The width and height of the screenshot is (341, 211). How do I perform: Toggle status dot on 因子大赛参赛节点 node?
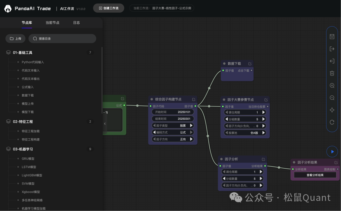pos(224,99)
